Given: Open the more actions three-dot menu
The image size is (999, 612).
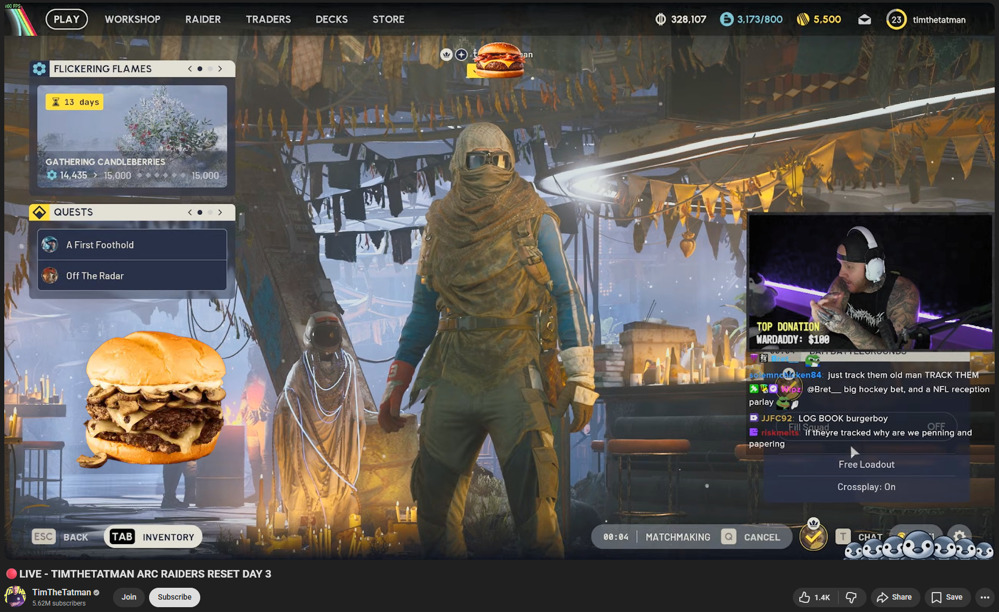Looking at the screenshot, I should click(985, 597).
